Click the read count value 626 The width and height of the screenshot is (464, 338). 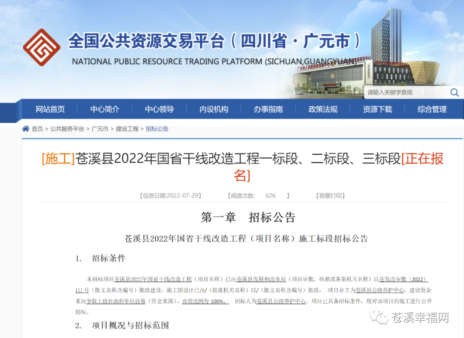click(x=271, y=196)
